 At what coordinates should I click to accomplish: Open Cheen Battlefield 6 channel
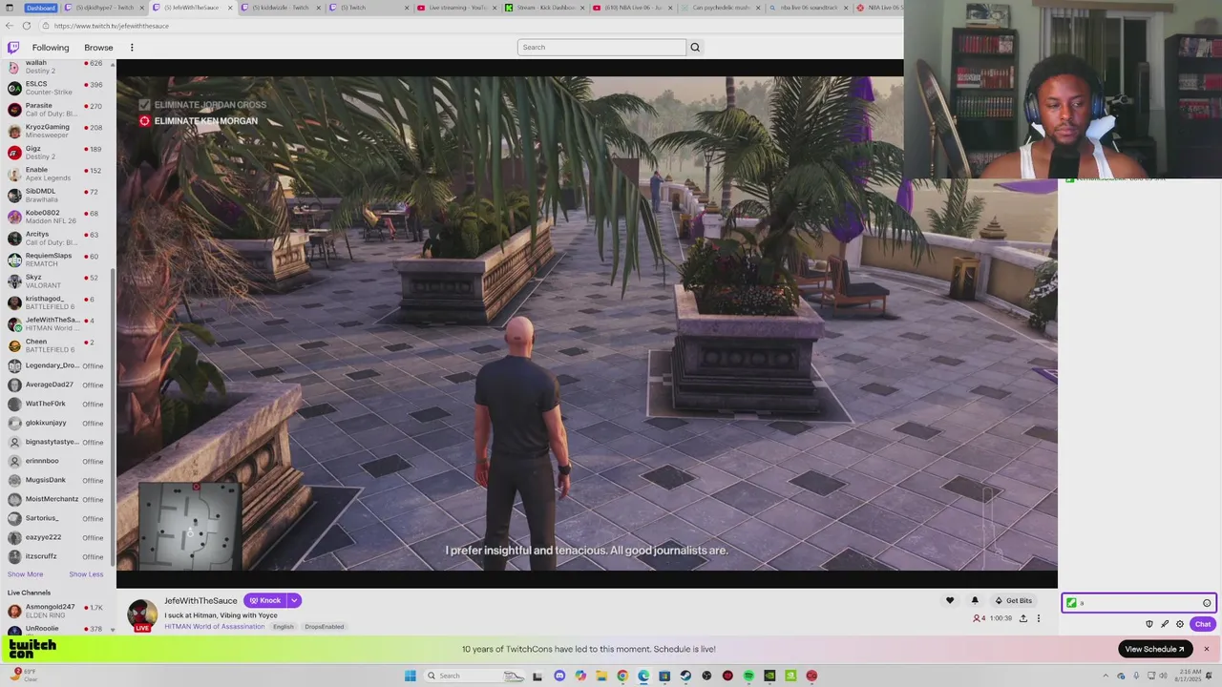coord(57,345)
